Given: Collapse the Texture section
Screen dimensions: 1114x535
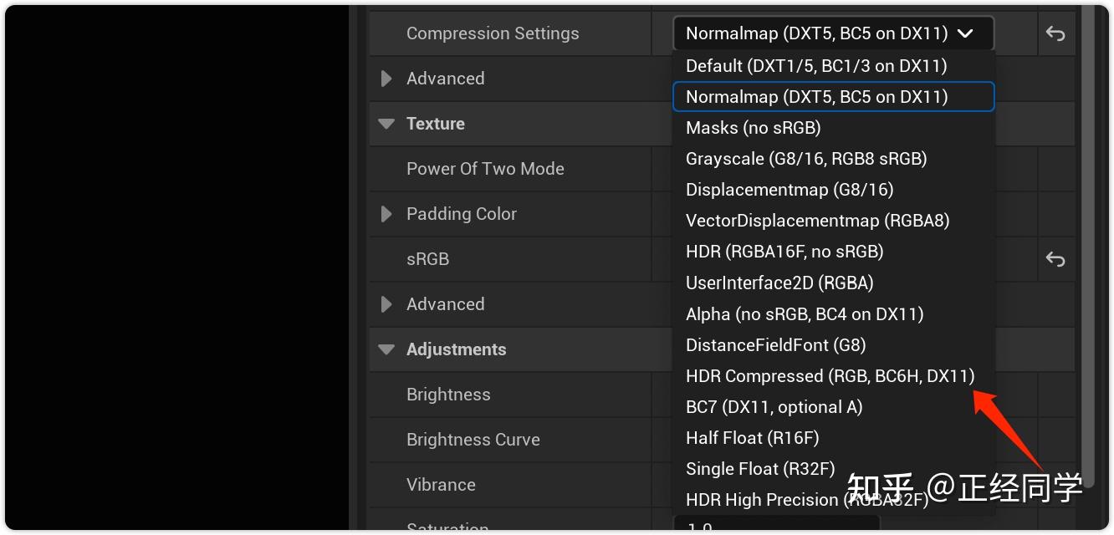Looking at the screenshot, I should (386, 124).
